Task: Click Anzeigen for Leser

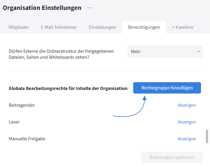Action: click(187, 122)
